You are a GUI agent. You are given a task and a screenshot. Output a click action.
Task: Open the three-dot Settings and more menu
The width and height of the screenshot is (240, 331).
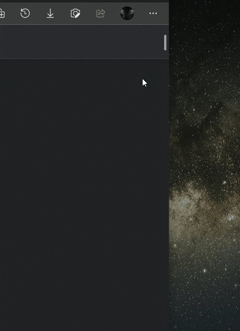[153, 13]
